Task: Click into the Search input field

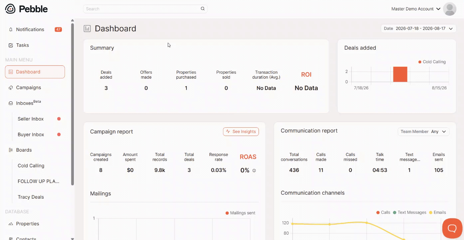Action: click(x=142, y=9)
